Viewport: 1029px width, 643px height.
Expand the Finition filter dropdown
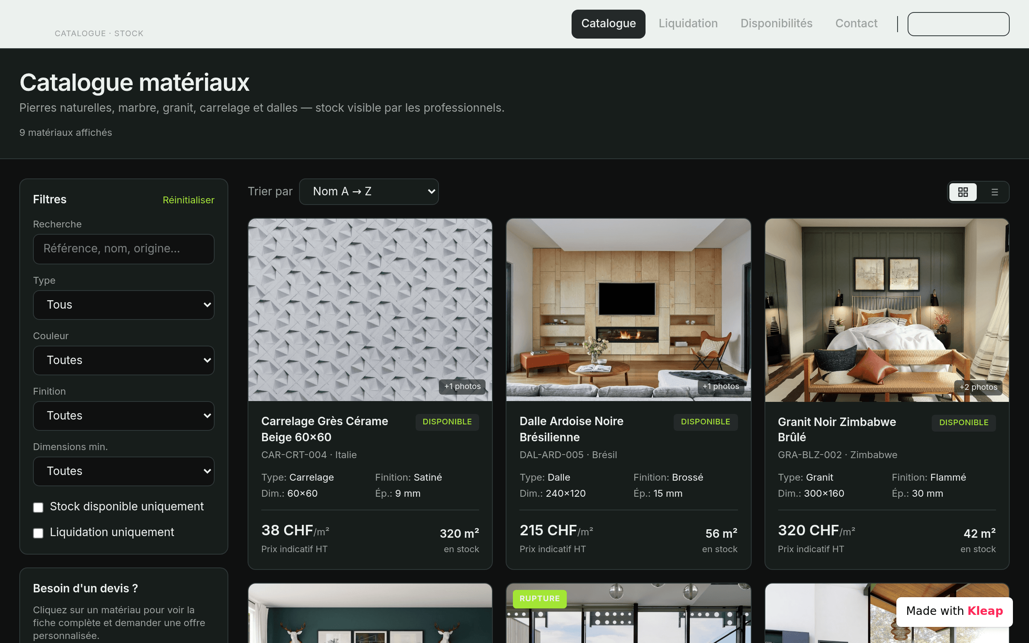(x=124, y=416)
